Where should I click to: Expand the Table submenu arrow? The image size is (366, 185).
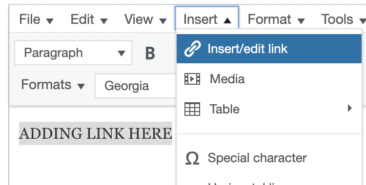349,108
